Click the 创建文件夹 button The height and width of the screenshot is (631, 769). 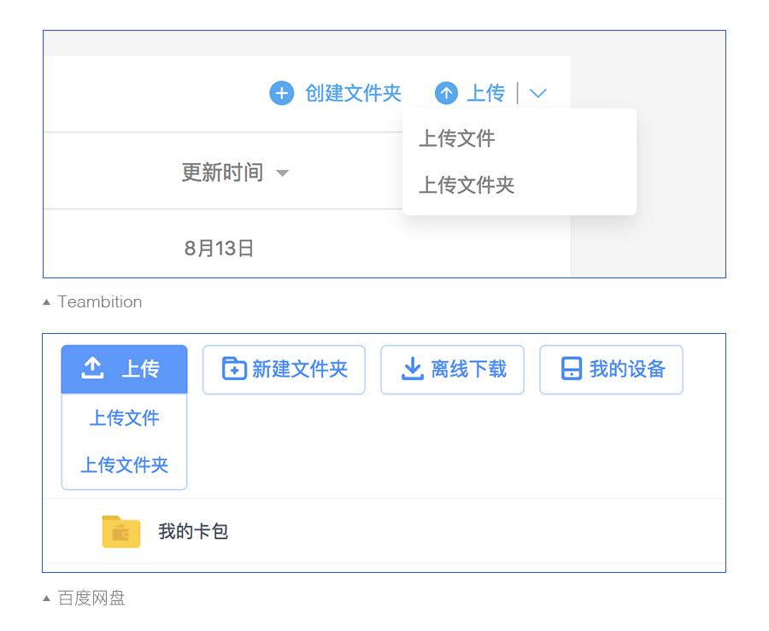(338, 93)
